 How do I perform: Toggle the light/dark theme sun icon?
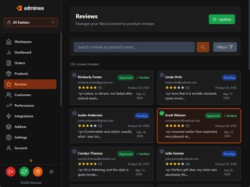tap(51, 171)
